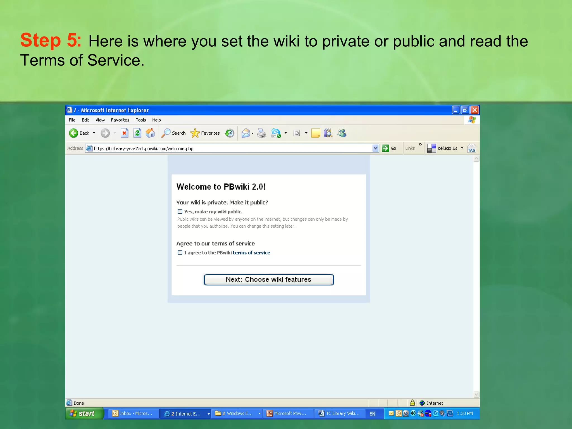The height and width of the screenshot is (429, 572).
Task: Expand the Links chevron
Action: tap(420, 144)
